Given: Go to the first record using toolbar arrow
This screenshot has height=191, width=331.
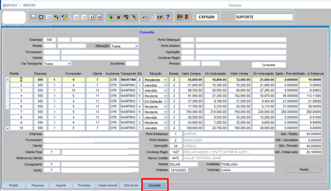Looking at the screenshot, I should (x=76, y=17).
